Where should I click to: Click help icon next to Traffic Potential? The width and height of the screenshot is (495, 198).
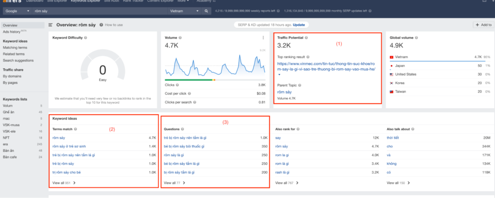306,38
